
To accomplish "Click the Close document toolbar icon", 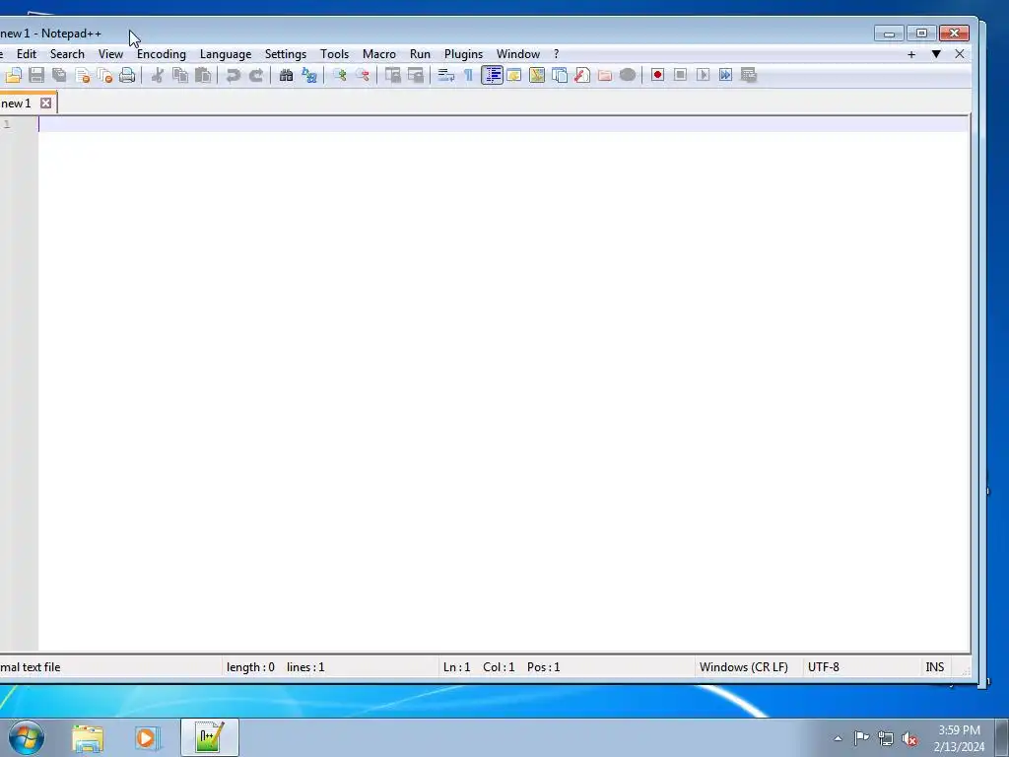I will (x=83, y=75).
